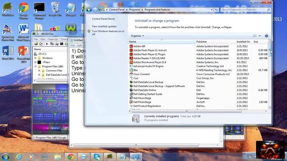Open the Organize dropdown menu
This screenshot has width=287, height=161.
[x=137, y=36]
